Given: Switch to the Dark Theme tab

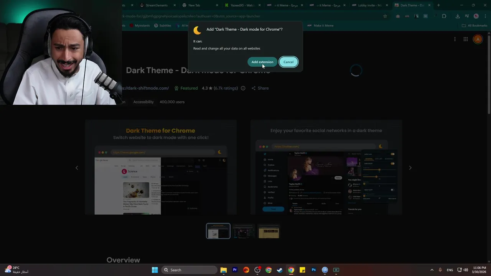Looking at the screenshot, I should pyautogui.click(x=412, y=5).
